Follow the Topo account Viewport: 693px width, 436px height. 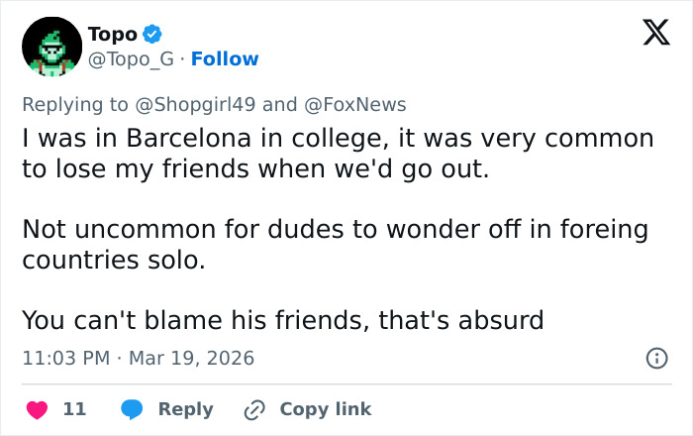225,59
